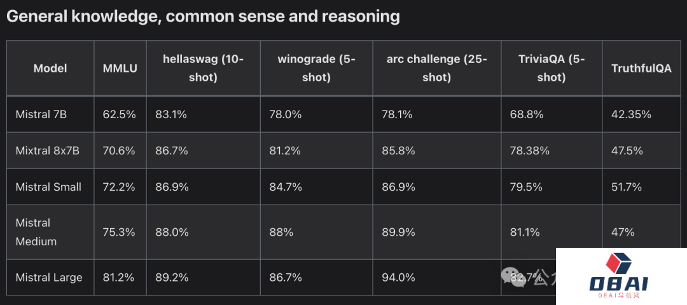
Task: Select the Mixtral 8x7B row label
Action: click(x=48, y=151)
